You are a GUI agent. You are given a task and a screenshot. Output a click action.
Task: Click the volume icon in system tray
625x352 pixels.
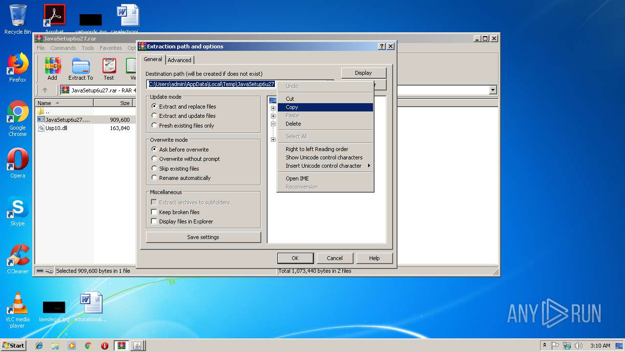click(579, 346)
